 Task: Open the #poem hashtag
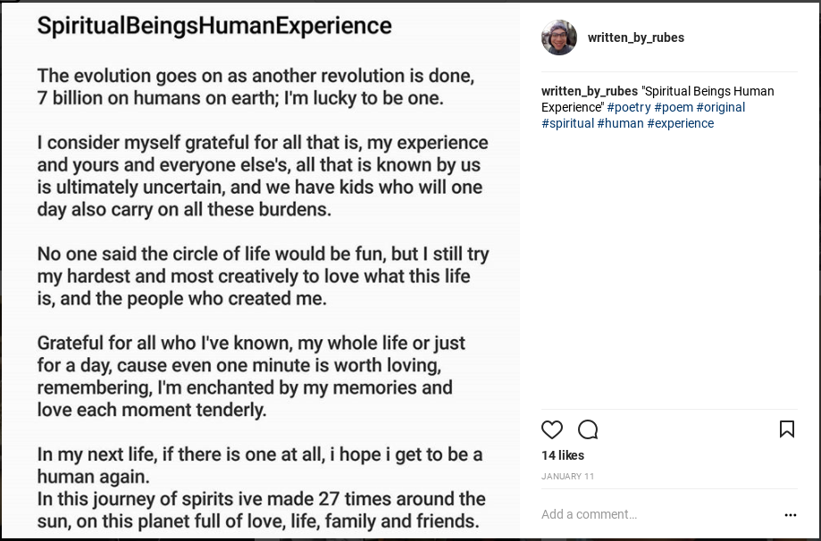(x=674, y=107)
